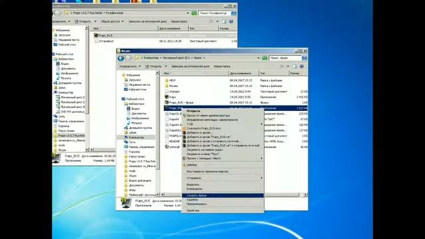Select the HELP folder icon
This screenshot has width=425, height=239.
point(167,80)
